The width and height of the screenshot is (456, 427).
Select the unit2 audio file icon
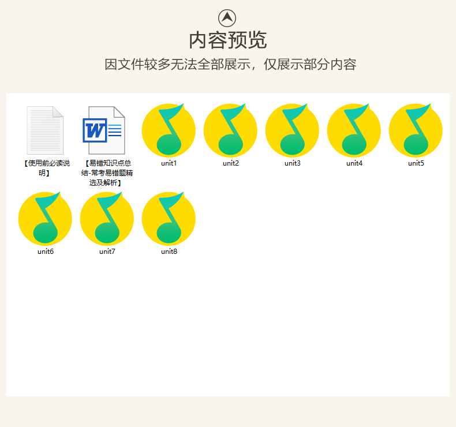(230, 130)
